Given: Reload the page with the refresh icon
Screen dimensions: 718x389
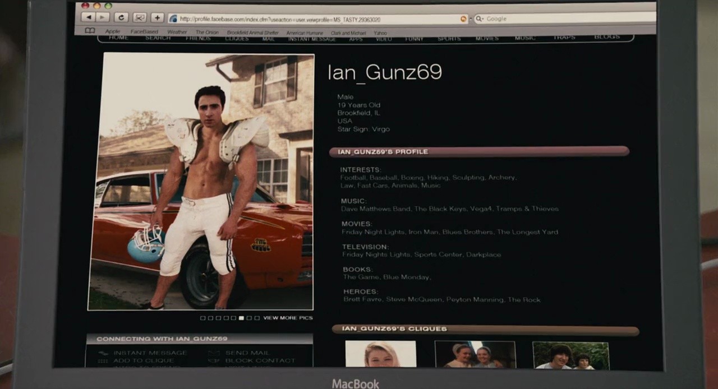Looking at the screenshot, I should 121,17.
